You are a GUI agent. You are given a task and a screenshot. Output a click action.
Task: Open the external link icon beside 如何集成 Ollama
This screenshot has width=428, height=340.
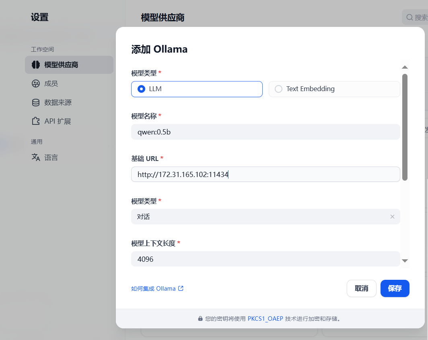[x=181, y=288]
